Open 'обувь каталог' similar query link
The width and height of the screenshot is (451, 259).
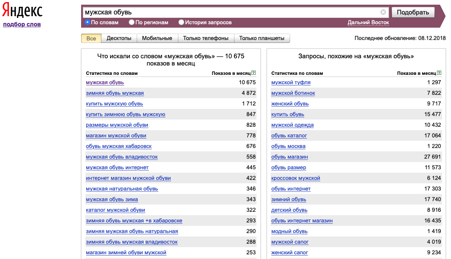pyautogui.click(x=289, y=136)
